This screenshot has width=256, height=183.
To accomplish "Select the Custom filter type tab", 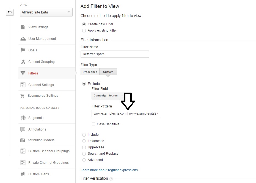I will (x=108, y=72).
